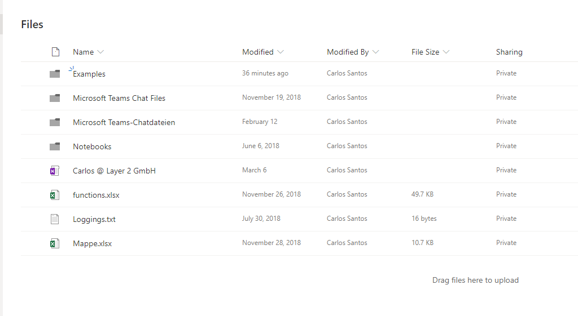This screenshot has height=316, width=578.
Task: Click the Excel icon next to Mappe.xlsx
Action: [55, 243]
